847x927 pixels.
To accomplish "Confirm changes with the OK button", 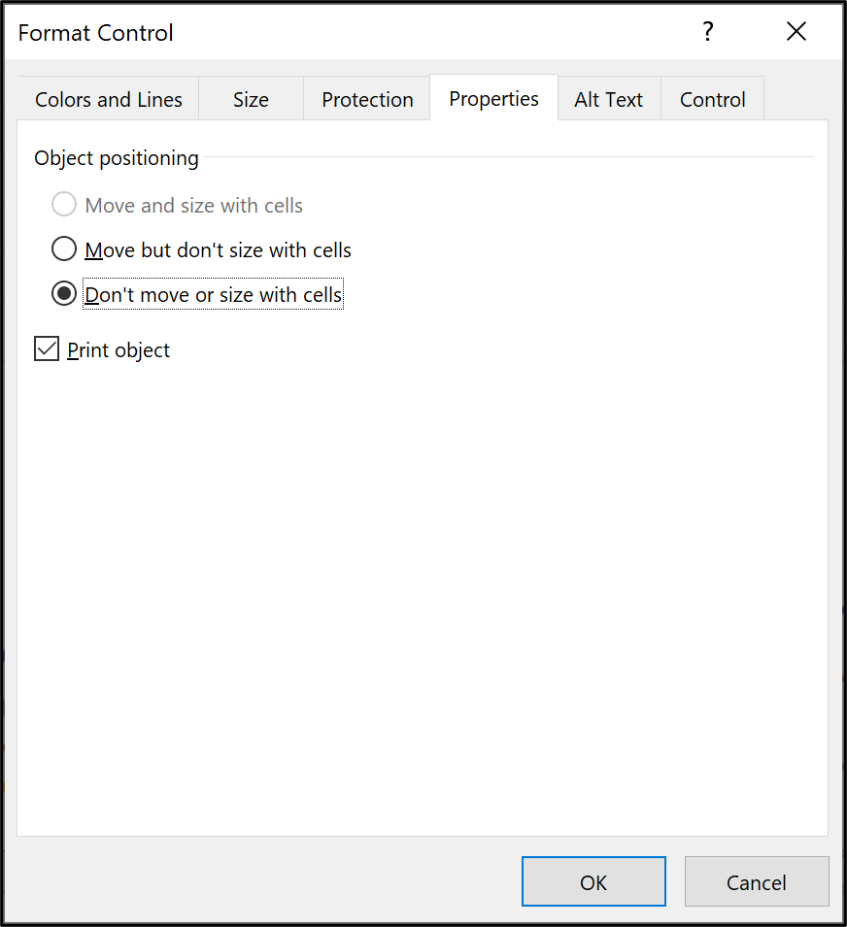I will (593, 881).
